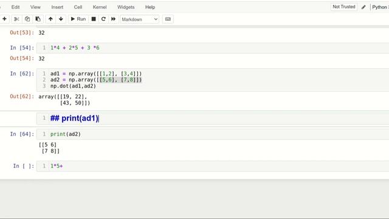Click into the print(ad2) code cell
Viewport: 389px width, 219px height.
(x=213, y=134)
